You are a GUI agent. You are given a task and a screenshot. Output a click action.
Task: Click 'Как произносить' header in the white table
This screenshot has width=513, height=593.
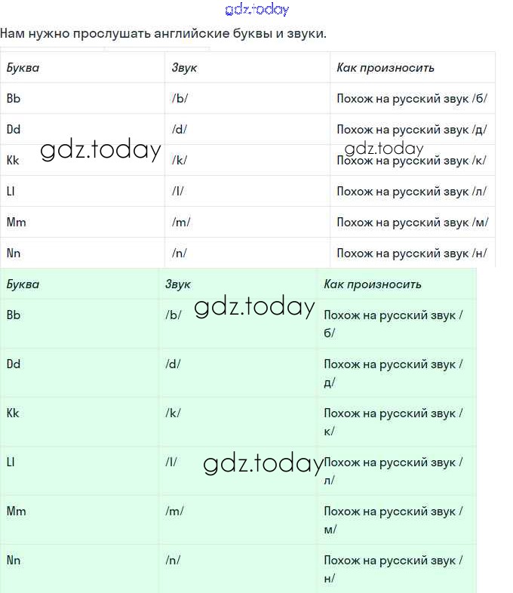click(x=386, y=68)
